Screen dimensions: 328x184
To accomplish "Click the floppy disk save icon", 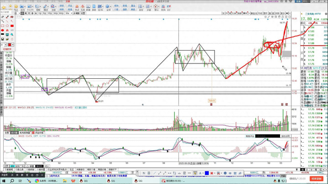I will 2,39.
